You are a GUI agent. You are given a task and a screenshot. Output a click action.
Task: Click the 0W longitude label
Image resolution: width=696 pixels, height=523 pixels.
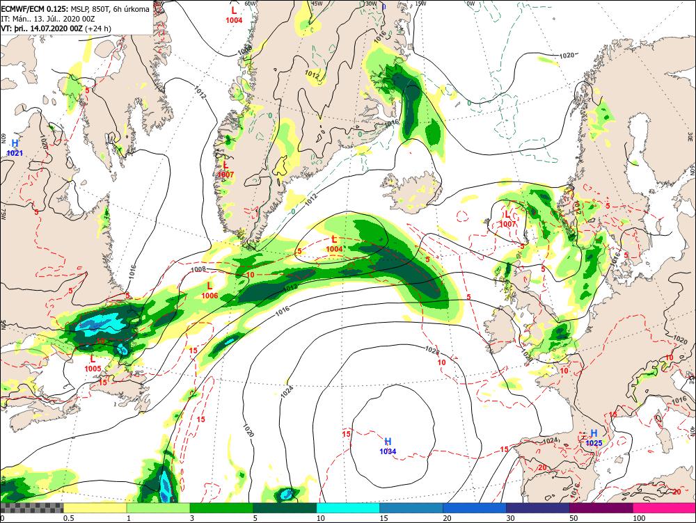pyautogui.click(x=470, y=3)
